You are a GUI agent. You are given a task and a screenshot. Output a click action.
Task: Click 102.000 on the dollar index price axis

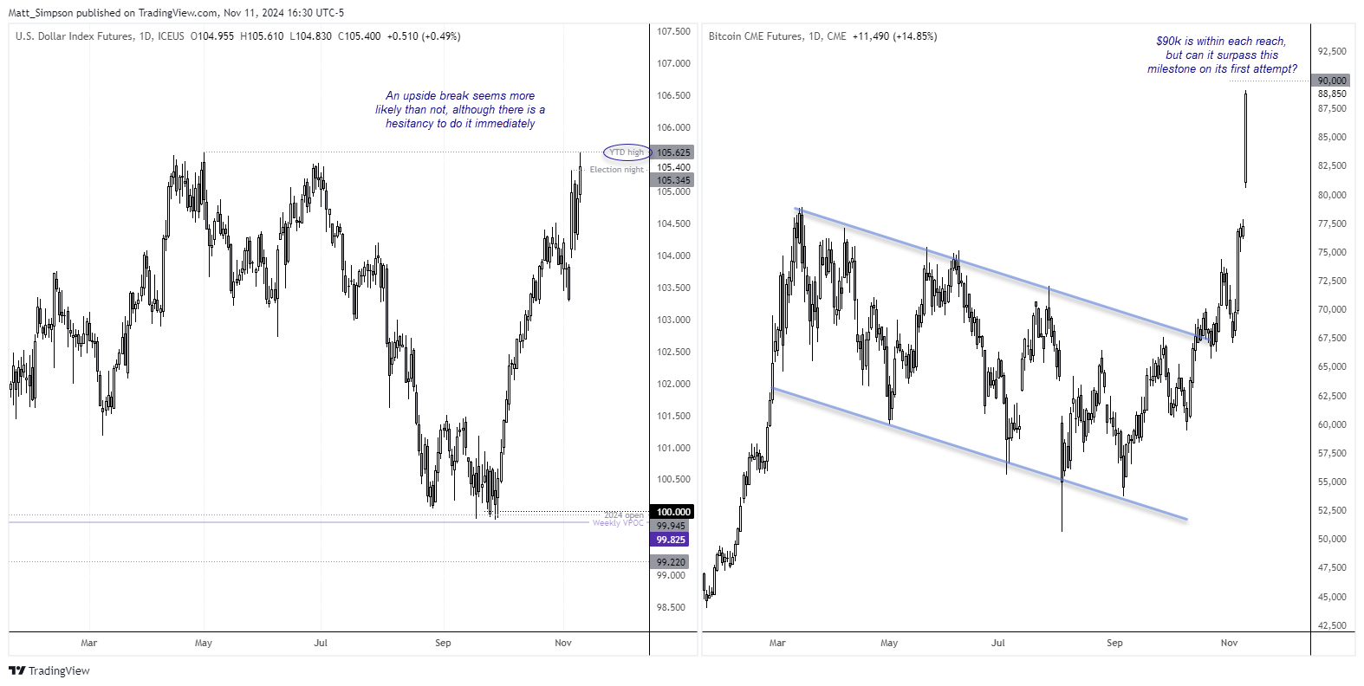(673, 384)
